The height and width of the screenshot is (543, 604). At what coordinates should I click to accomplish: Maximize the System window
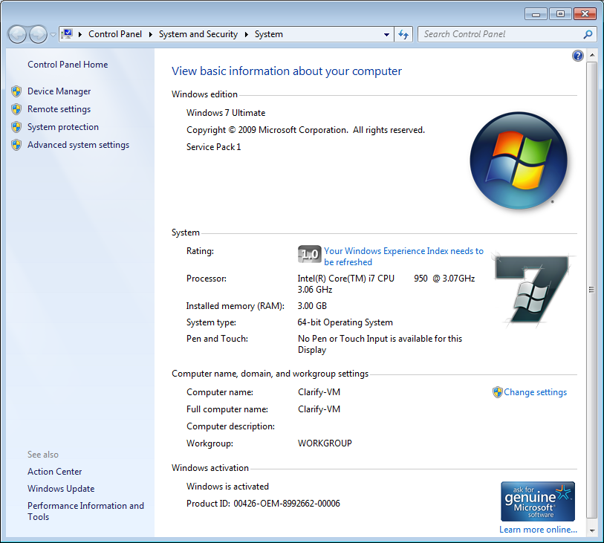(560, 14)
